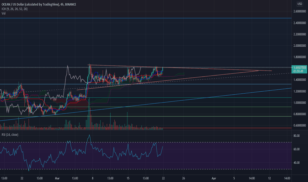Click the 26 date label on time axis
The image size is (308, 182).
[x=183, y=178]
